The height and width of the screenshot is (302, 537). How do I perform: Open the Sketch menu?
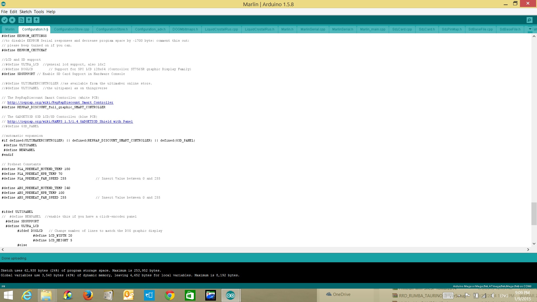25,12
